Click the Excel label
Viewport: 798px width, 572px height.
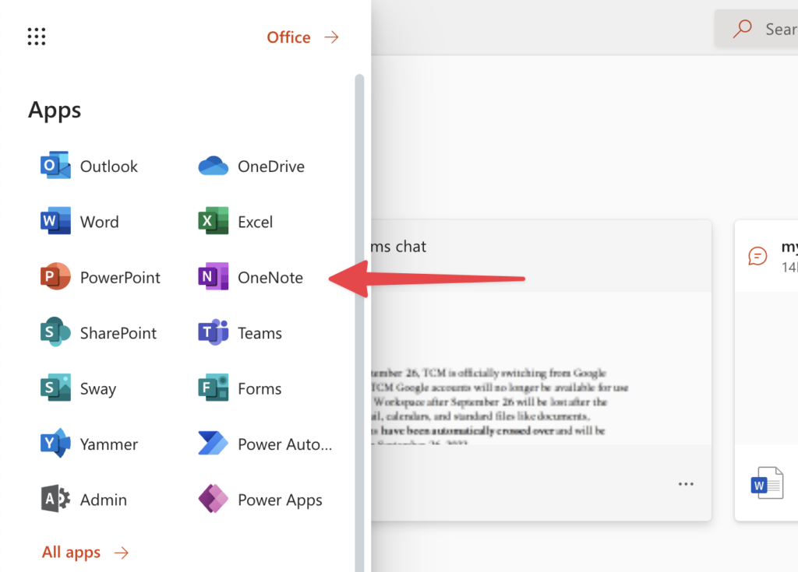255,222
